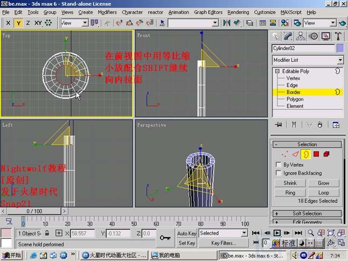Viewport: 348px width, 261px height.
Task: Select the Element selection mode icon
Action: pos(326,154)
